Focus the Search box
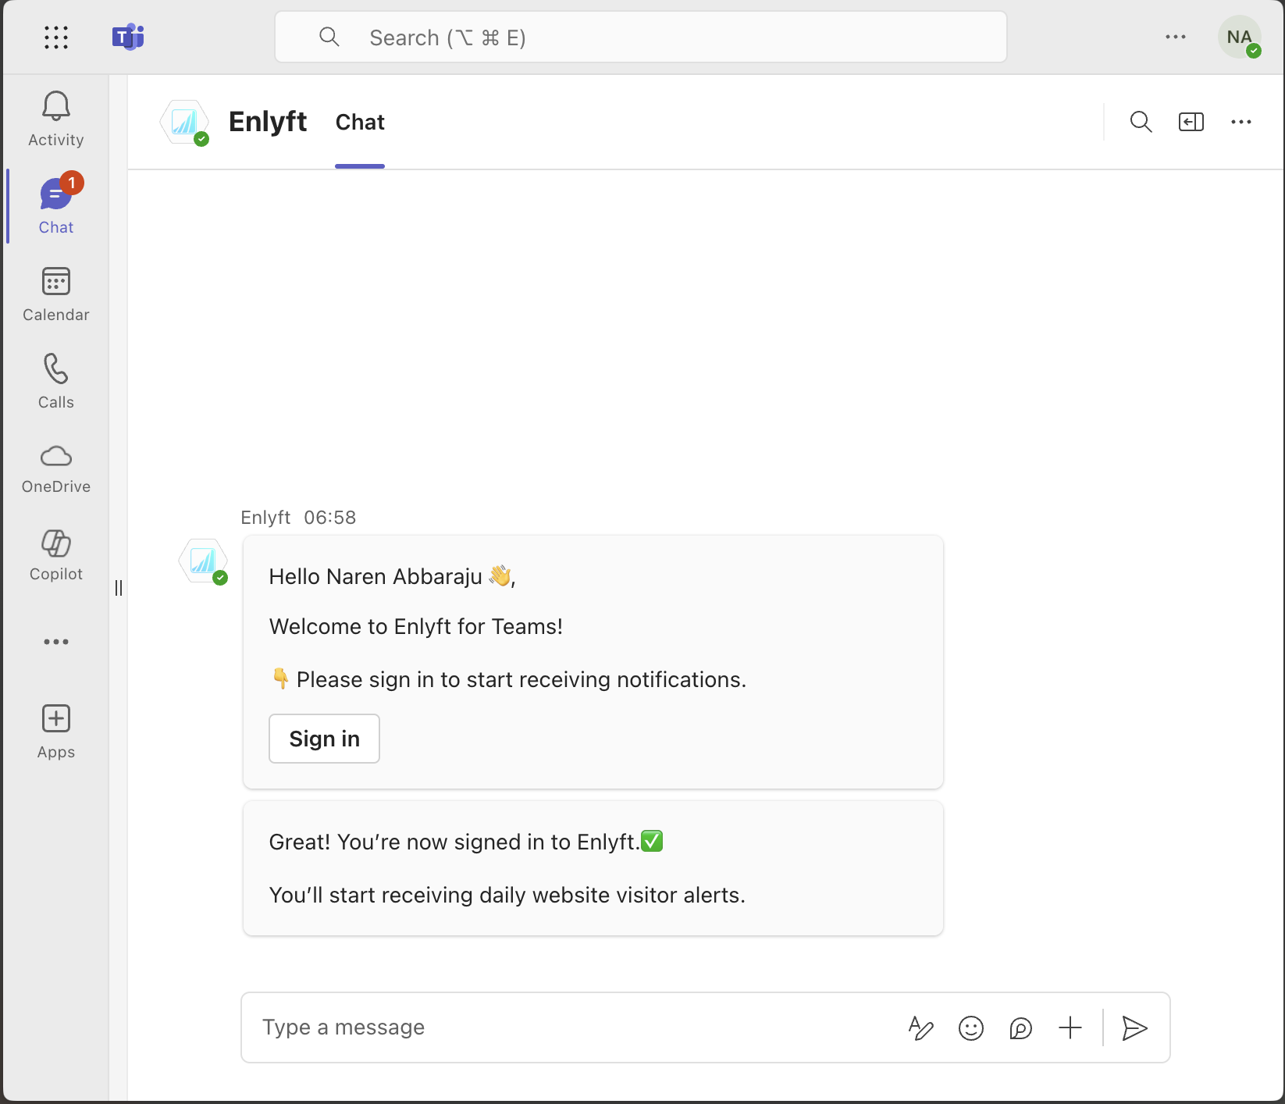Screen dimensions: 1285x1104 pyautogui.click(x=641, y=37)
